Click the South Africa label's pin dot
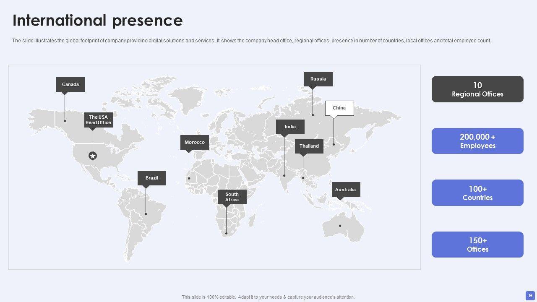 point(226,233)
